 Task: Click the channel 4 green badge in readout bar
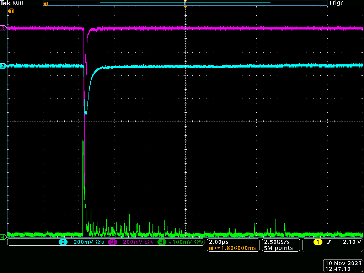162,242
